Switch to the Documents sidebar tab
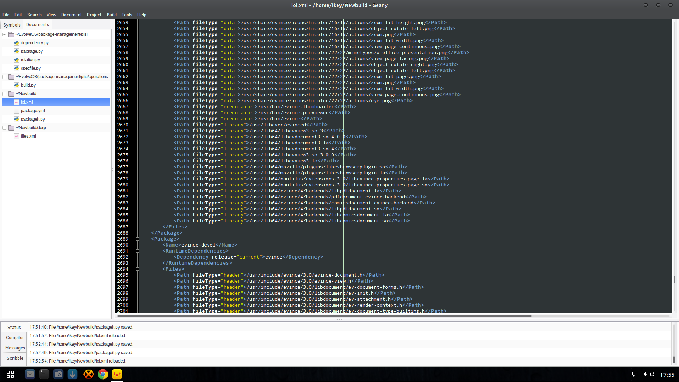This screenshot has width=679, height=382. 37,24
